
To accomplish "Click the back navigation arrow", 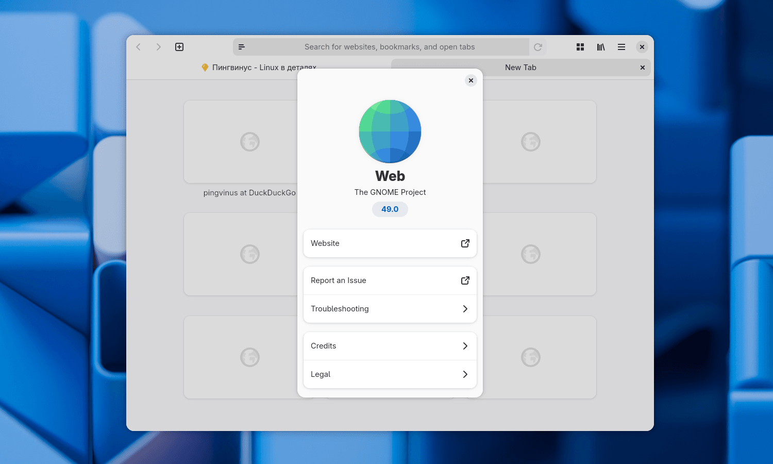I will (x=138, y=47).
